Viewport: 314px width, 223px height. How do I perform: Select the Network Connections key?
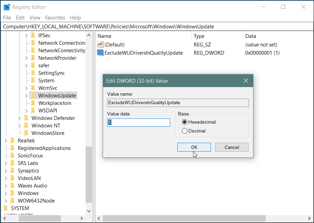tap(62, 43)
